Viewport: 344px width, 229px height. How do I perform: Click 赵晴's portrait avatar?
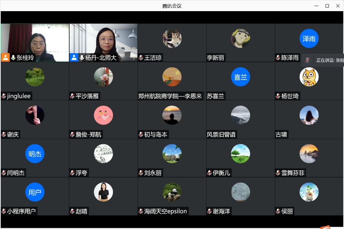click(103, 192)
